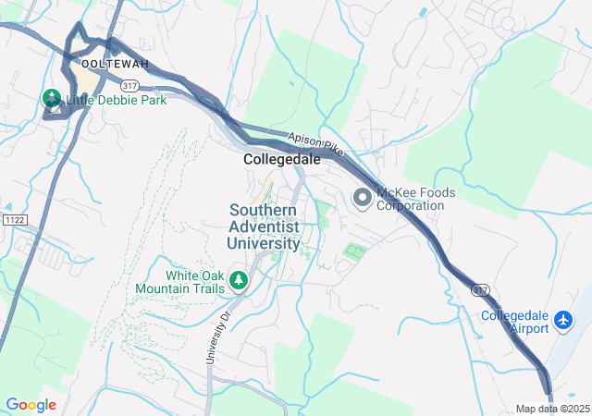This screenshot has width=592, height=416.
Task: Click the McKee Foods Corporation pin
Action: (x=363, y=199)
